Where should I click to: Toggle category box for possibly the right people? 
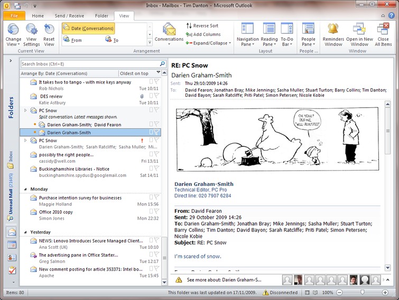(151, 154)
